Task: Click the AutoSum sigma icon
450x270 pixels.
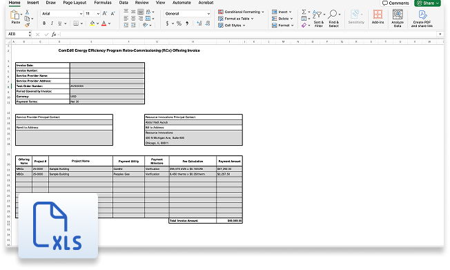Action: (304, 12)
